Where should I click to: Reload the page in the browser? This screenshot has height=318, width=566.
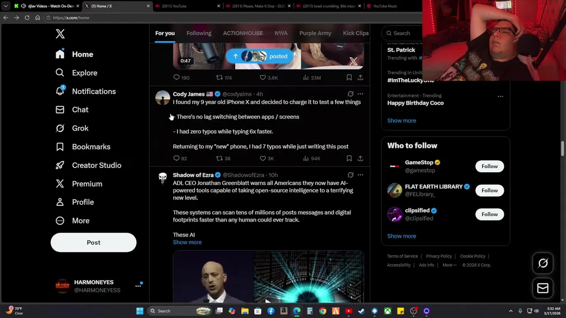(27, 18)
